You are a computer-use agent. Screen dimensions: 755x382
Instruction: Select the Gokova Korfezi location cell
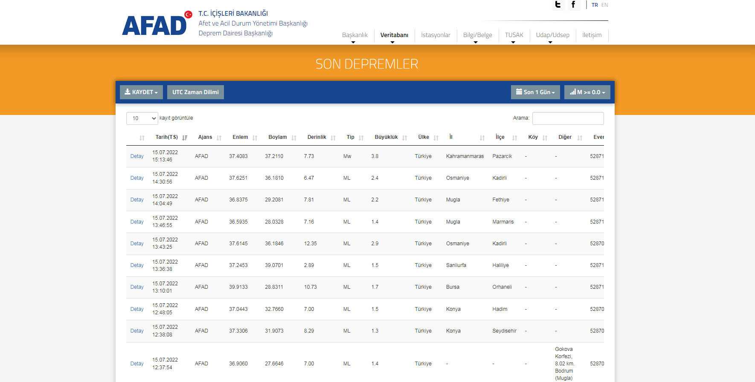click(x=565, y=364)
